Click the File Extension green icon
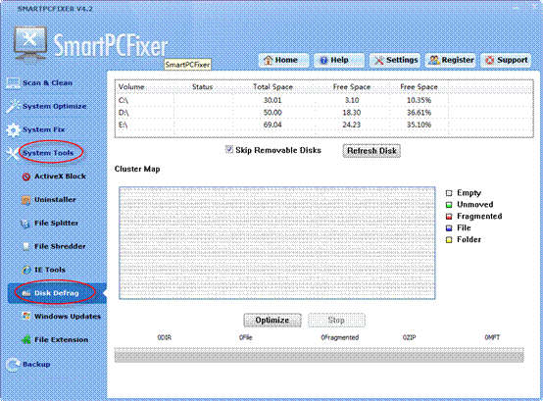 (26, 339)
